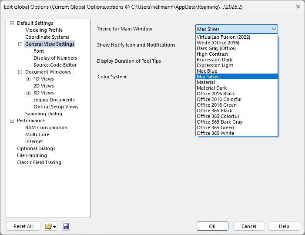Choose VirtualLab Fusion (2022) theme
Image resolution: width=305 pixels, height=235 pixels.
tap(237, 37)
